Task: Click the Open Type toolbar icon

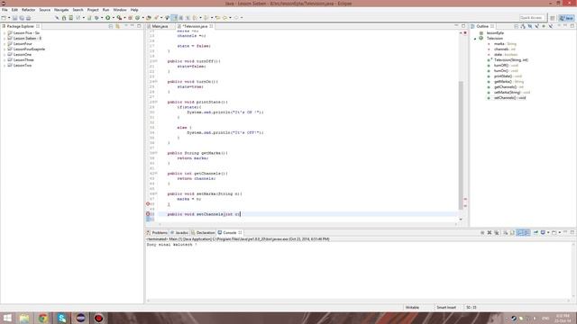Action: tap(148, 18)
